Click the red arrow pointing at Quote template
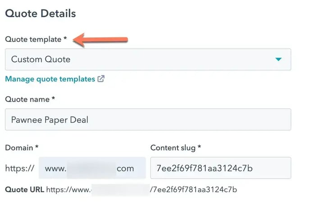Viewport: 310px width, 207px height. [x=100, y=40]
